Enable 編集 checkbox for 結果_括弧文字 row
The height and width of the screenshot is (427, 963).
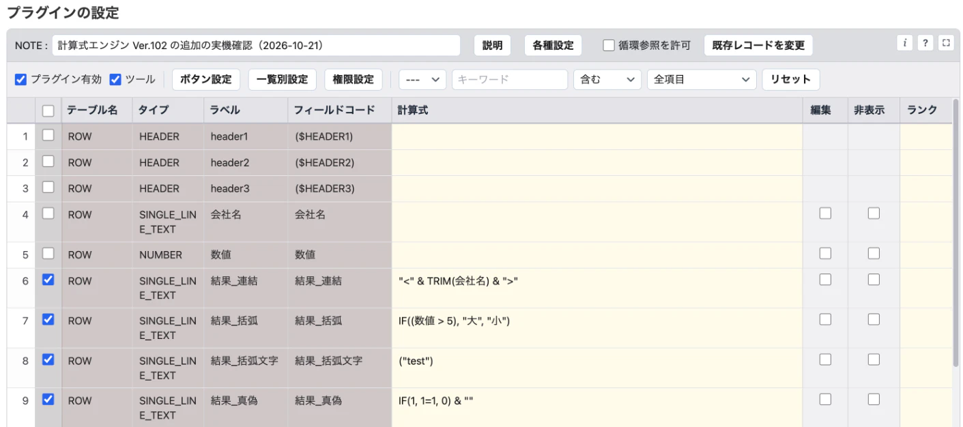click(825, 359)
